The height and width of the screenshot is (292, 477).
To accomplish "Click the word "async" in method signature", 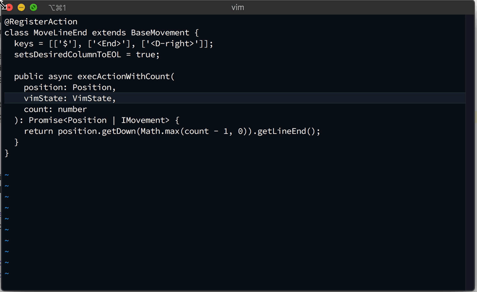I will [60, 77].
